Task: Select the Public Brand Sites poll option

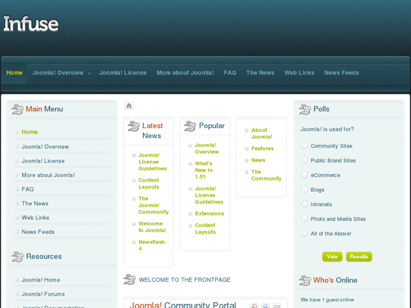Action: click(x=305, y=160)
